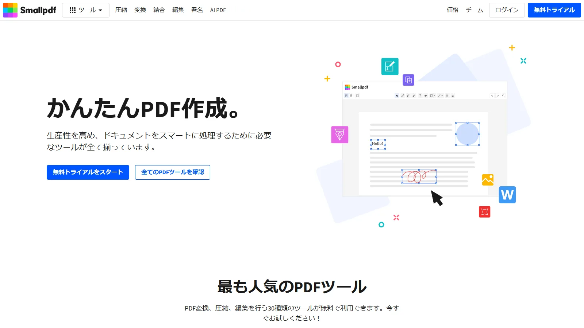The height and width of the screenshot is (328, 584).
Task: Open the 変換 menu item
Action: pyautogui.click(x=140, y=10)
